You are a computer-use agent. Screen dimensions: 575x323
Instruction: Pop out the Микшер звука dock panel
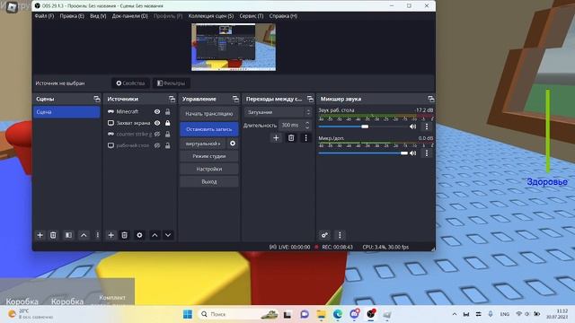tap(431, 99)
